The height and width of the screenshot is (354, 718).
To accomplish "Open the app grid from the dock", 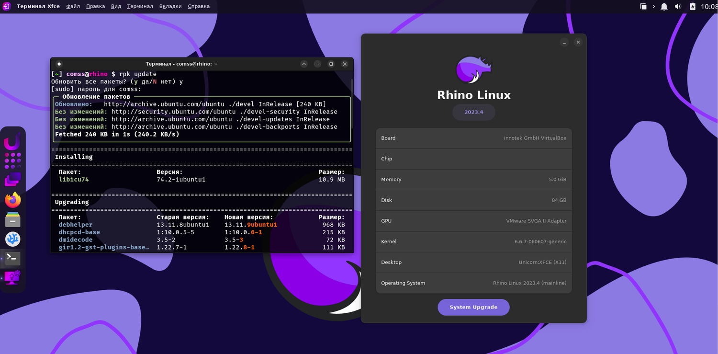I will (12, 160).
